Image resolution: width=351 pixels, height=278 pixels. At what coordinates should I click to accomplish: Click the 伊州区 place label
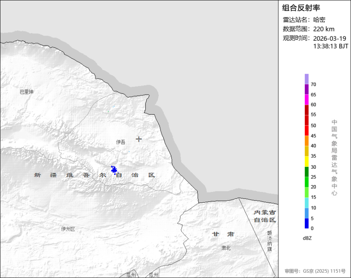click(68, 229)
